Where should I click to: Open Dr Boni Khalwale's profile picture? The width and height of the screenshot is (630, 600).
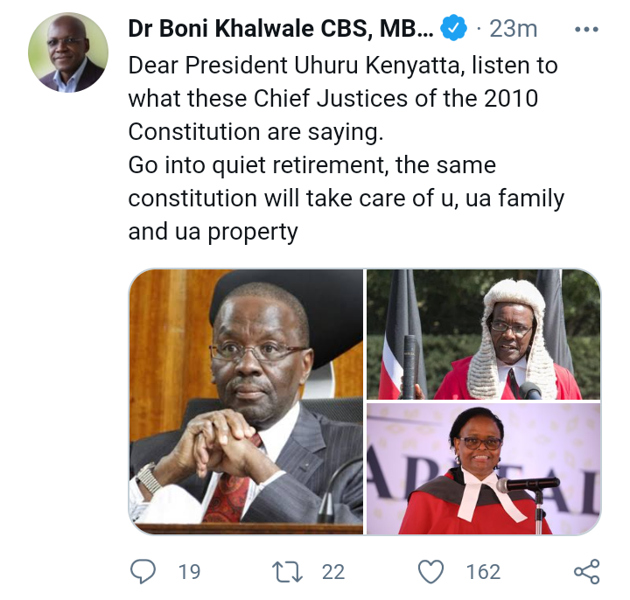(x=68, y=52)
